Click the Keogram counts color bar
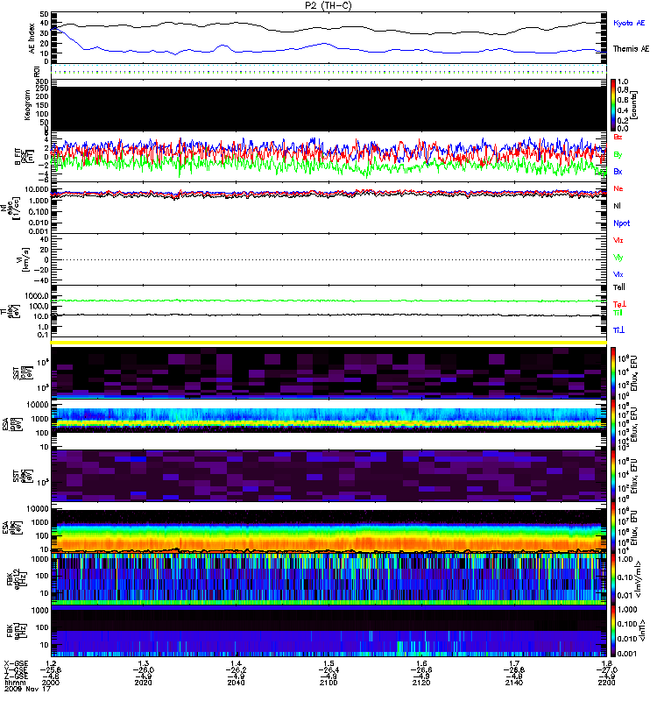 613,105
